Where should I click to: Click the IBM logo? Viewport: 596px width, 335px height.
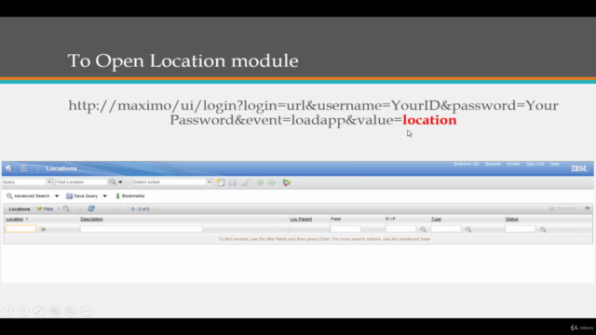(x=579, y=168)
